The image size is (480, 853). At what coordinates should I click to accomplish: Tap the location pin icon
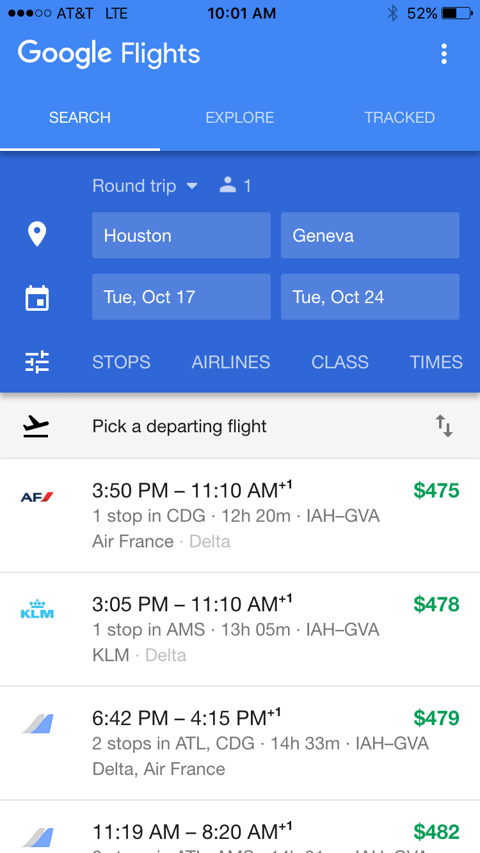tap(37, 235)
